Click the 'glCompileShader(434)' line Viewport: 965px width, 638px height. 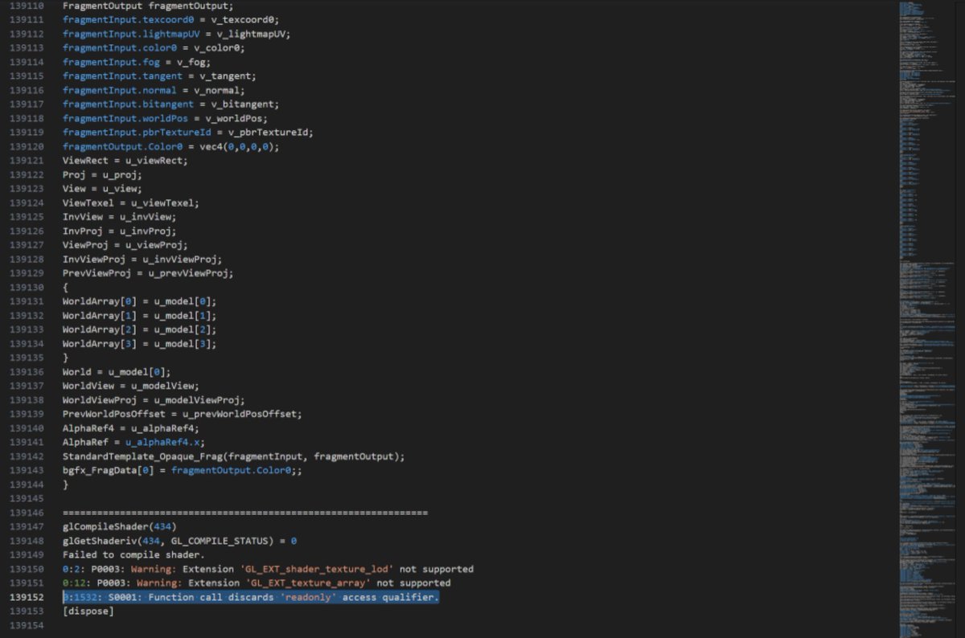tap(119, 526)
